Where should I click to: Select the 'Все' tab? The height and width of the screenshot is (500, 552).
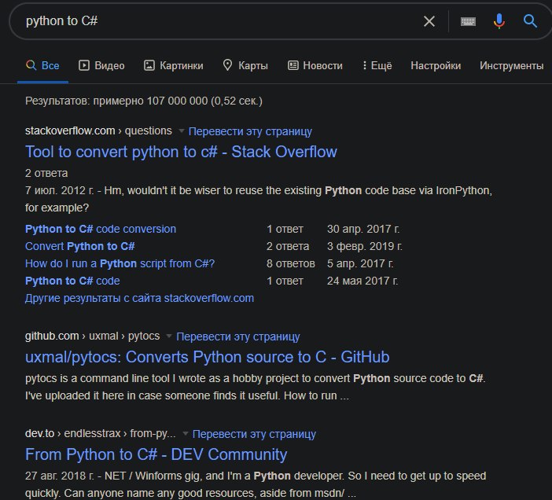[42, 65]
